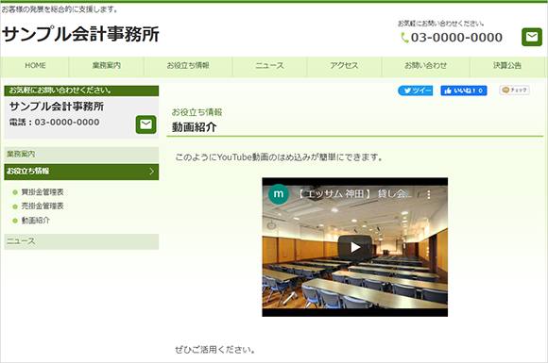Open 業務案内 in the top navigation
Screen dimensions: 548x363
(107, 66)
